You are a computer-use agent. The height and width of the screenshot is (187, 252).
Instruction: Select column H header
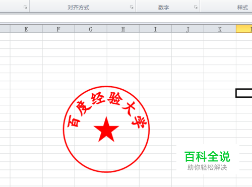click(x=123, y=29)
